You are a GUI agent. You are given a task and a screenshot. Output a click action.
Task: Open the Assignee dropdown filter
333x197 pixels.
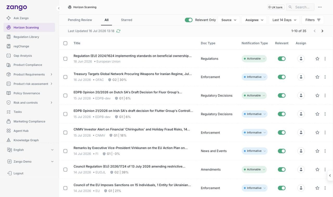tap(254, 20)
